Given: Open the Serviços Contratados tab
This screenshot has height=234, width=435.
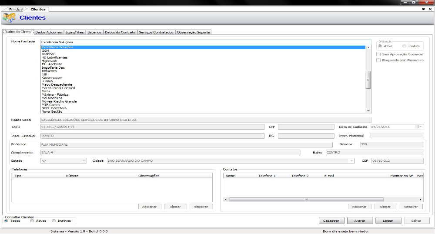Looking at the screenshot, I should pyautogui.click(x=156, y=32).
